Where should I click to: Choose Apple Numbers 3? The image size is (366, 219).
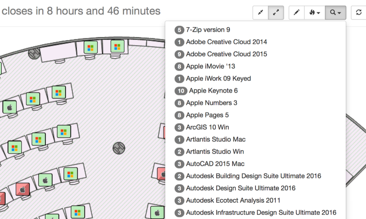[x=255, y=103]
